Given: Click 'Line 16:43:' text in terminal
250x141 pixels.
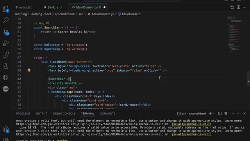Looking at the screenshot, I should 29,127.
